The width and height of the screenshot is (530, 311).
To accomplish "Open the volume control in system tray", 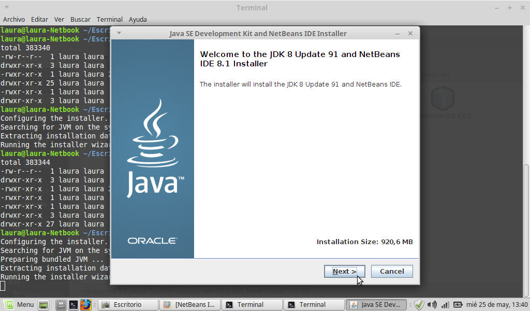I will tap(432, 305).
